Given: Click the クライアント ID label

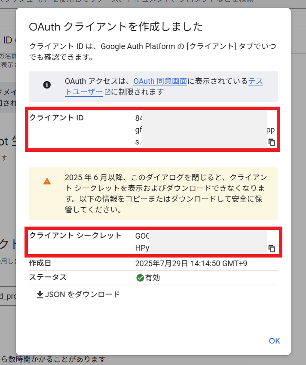Looking at the screenshot, I should click(x=56, y=118).
